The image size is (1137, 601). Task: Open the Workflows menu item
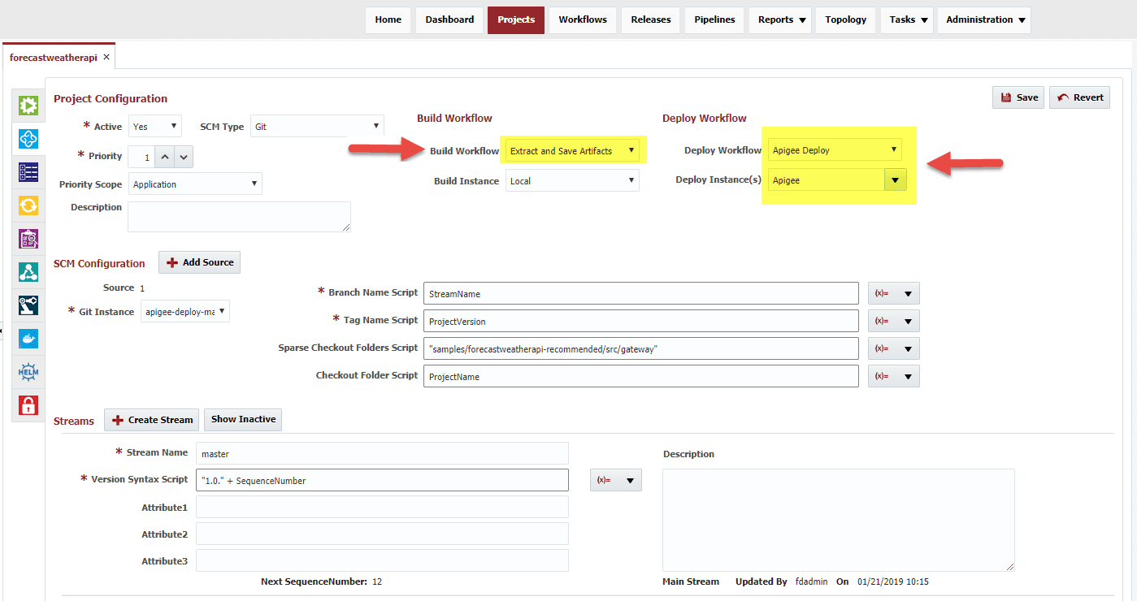(x=583, y=19)
